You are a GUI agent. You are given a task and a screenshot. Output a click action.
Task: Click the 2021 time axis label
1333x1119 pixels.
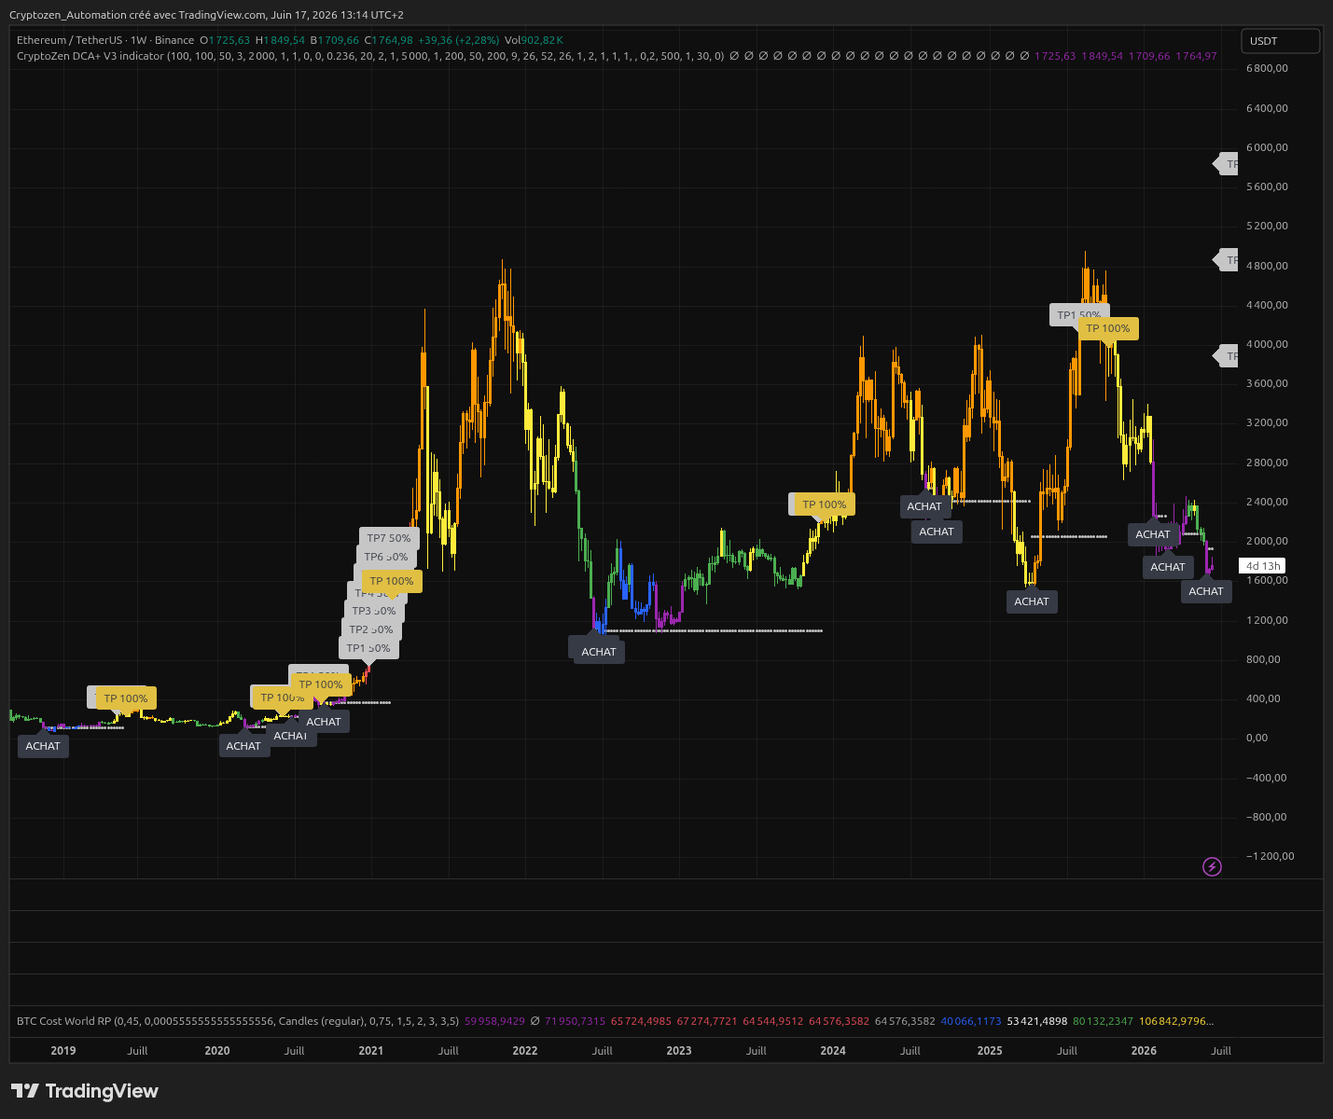point(371,1051)
